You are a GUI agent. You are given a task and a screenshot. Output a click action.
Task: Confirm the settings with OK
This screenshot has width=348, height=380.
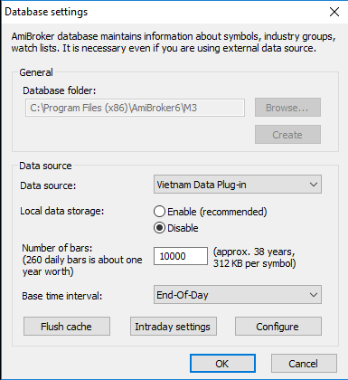point(222,364)
